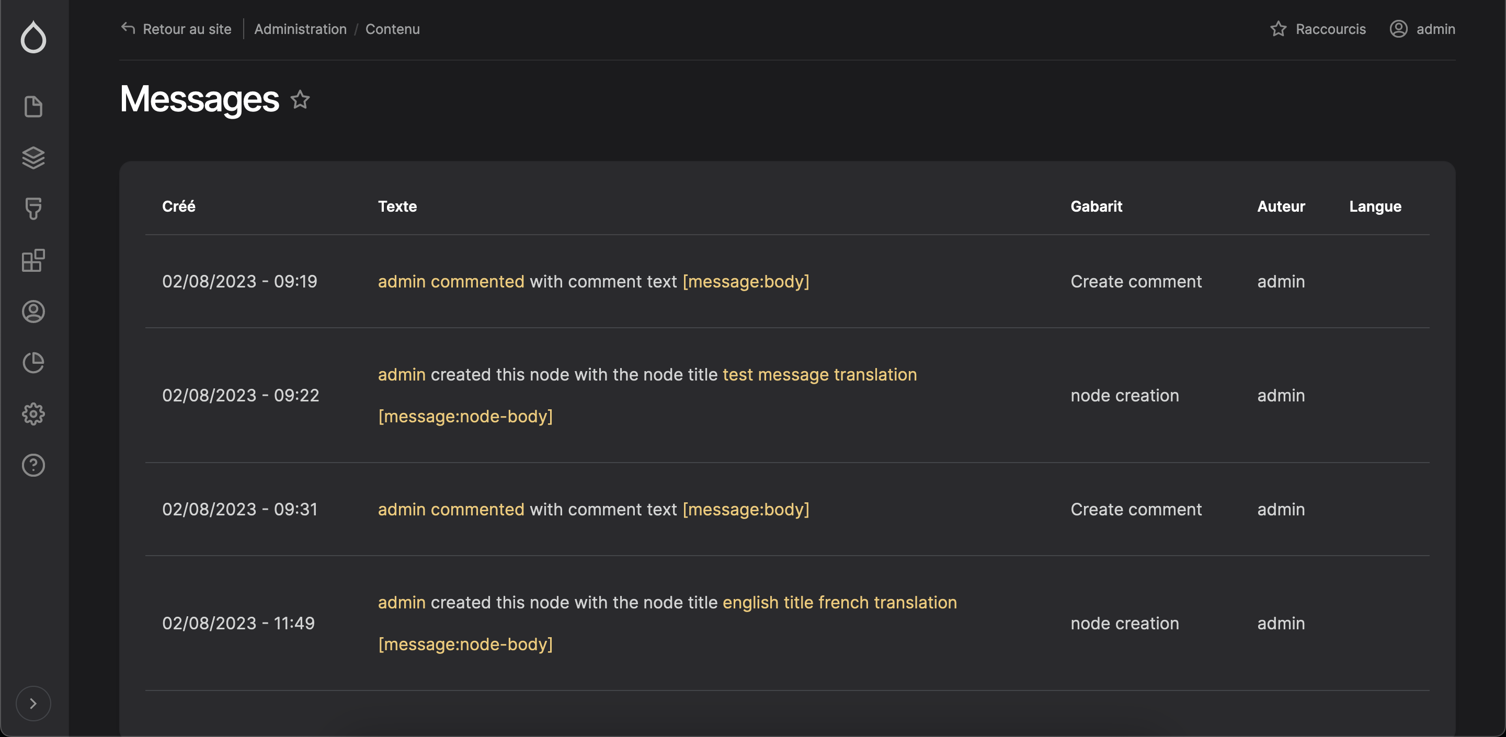Go to Administration in the breadcrumb

pyautogui.click(x=300, y=29)
